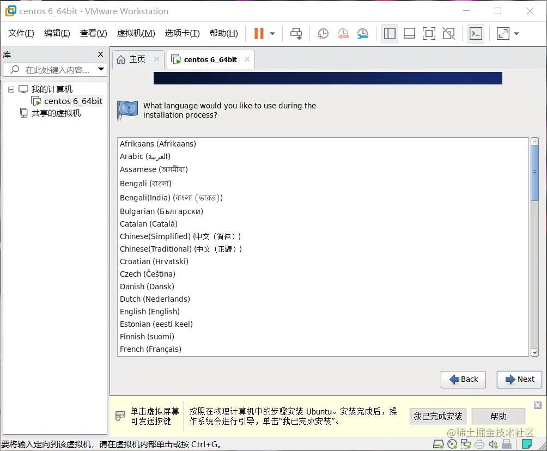
Task: Enter full screen mode icon
Action: pos(429,33)
